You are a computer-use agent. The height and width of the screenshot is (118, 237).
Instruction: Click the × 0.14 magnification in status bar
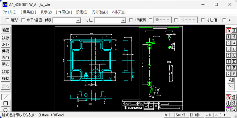tap(220, 115)
